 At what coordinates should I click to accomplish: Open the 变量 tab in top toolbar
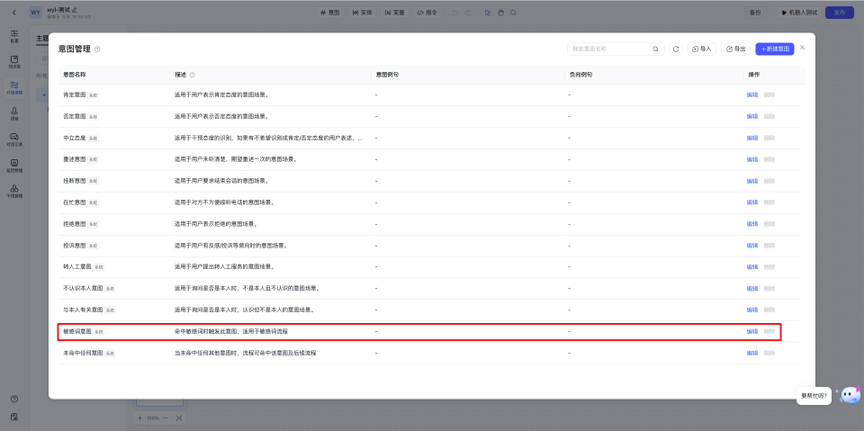[394, 13]
